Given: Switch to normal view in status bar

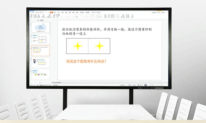Looking at the screenshot, I should coord(138,85).
